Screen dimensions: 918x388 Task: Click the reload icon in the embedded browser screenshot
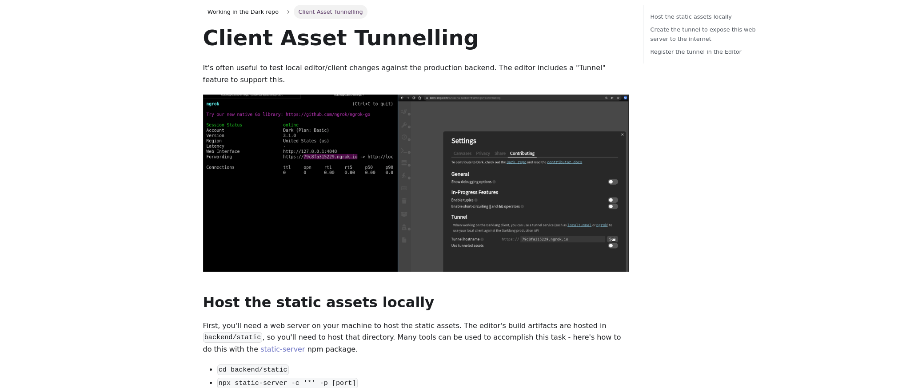point(414,98)
